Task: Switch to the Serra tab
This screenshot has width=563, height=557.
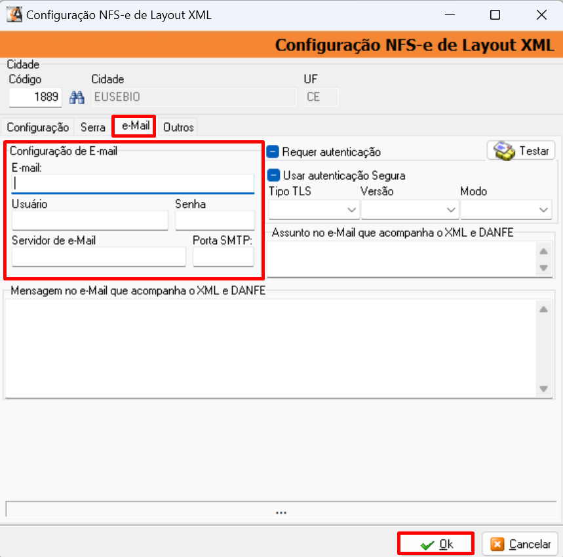Action: tap(93, 127)
